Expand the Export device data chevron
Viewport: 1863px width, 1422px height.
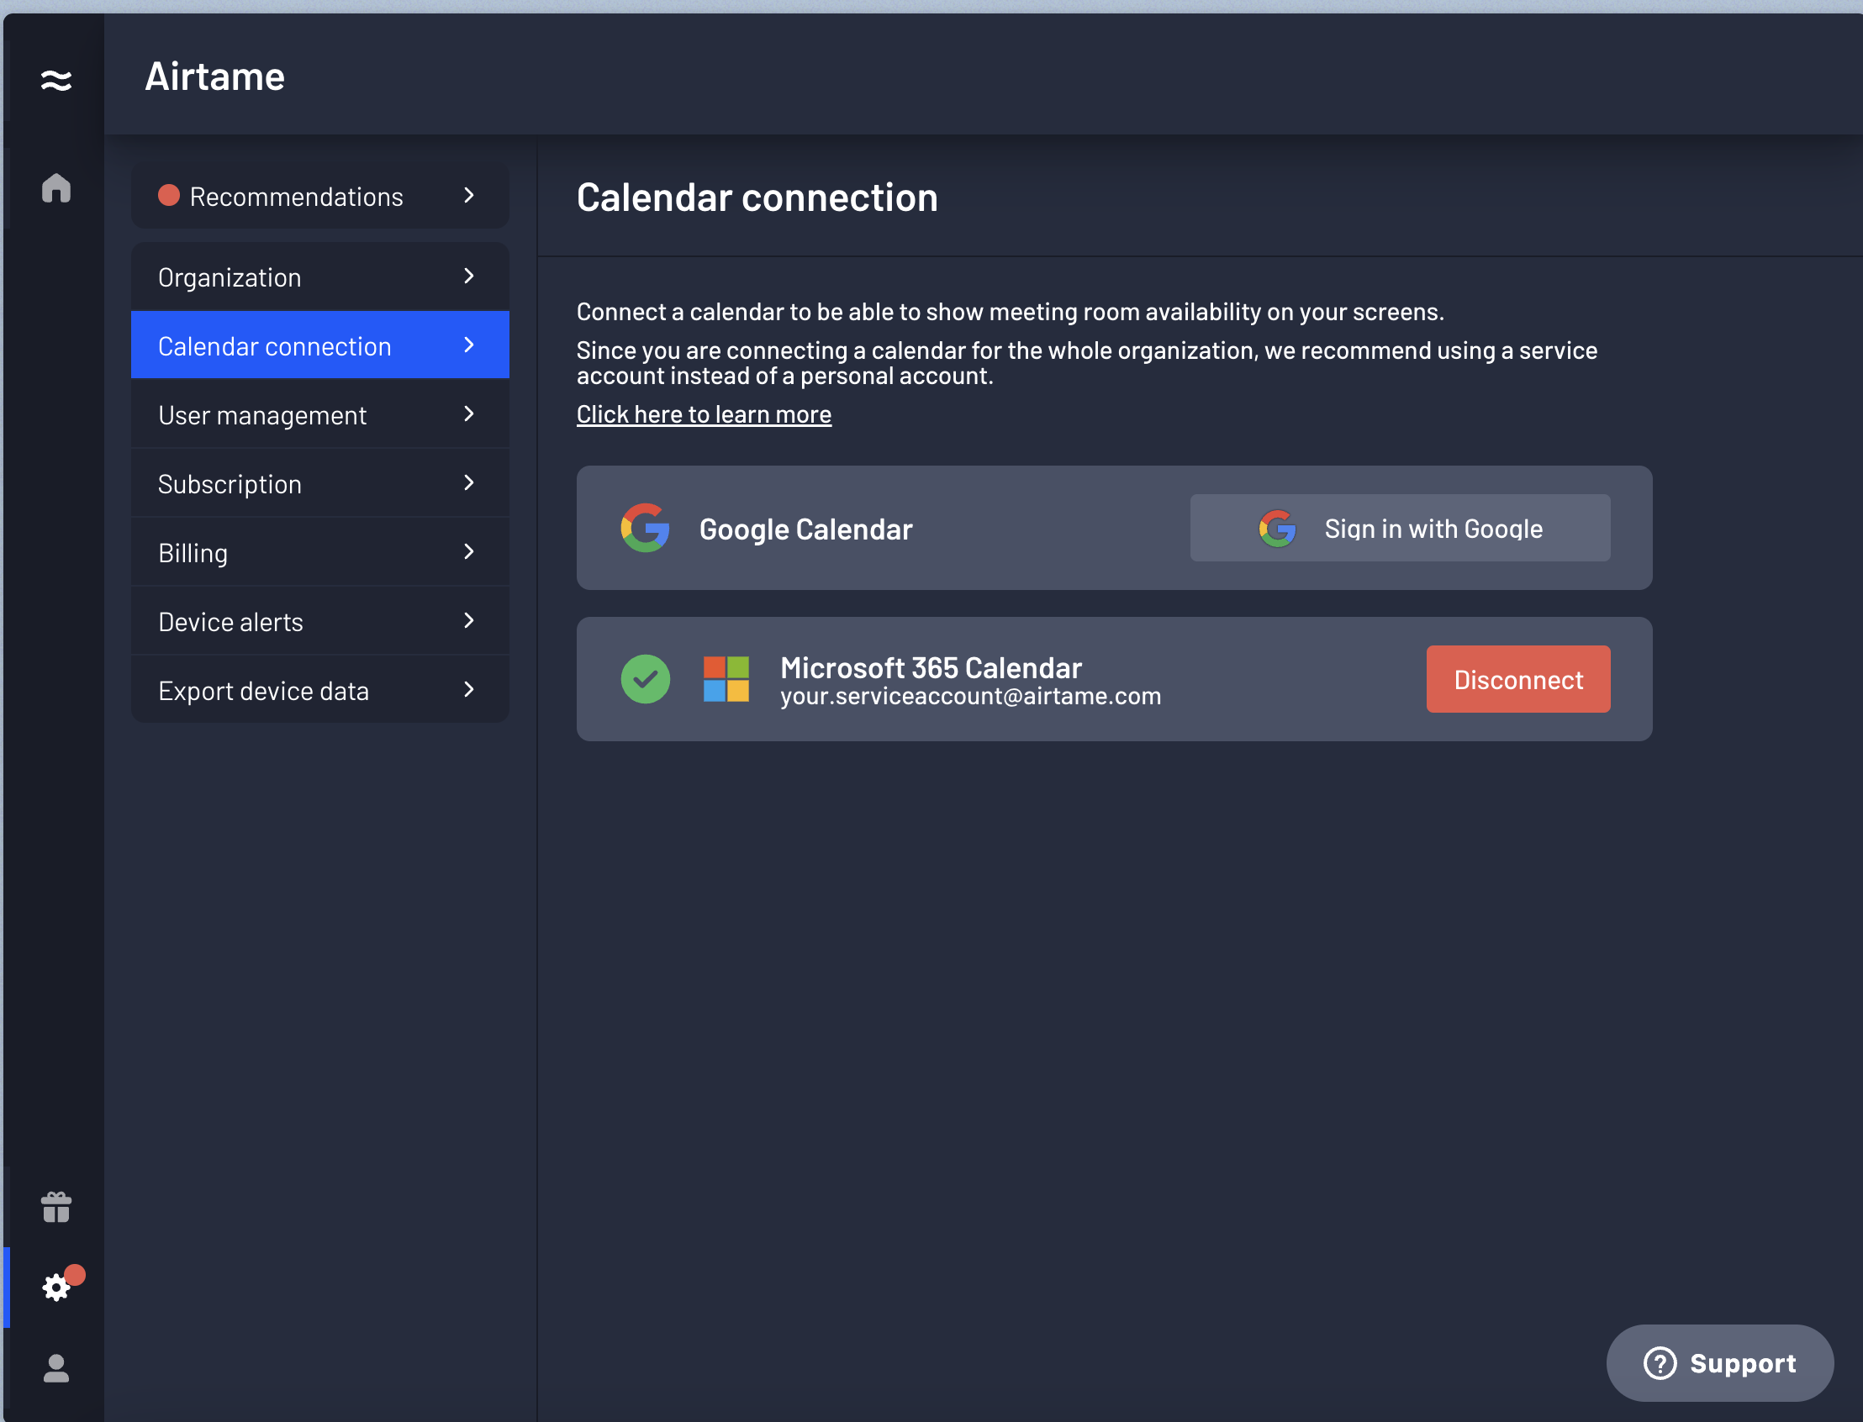click(469, 690)
